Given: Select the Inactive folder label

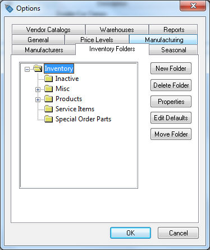Looking at the screenshot, I should (x=67, y=79).
